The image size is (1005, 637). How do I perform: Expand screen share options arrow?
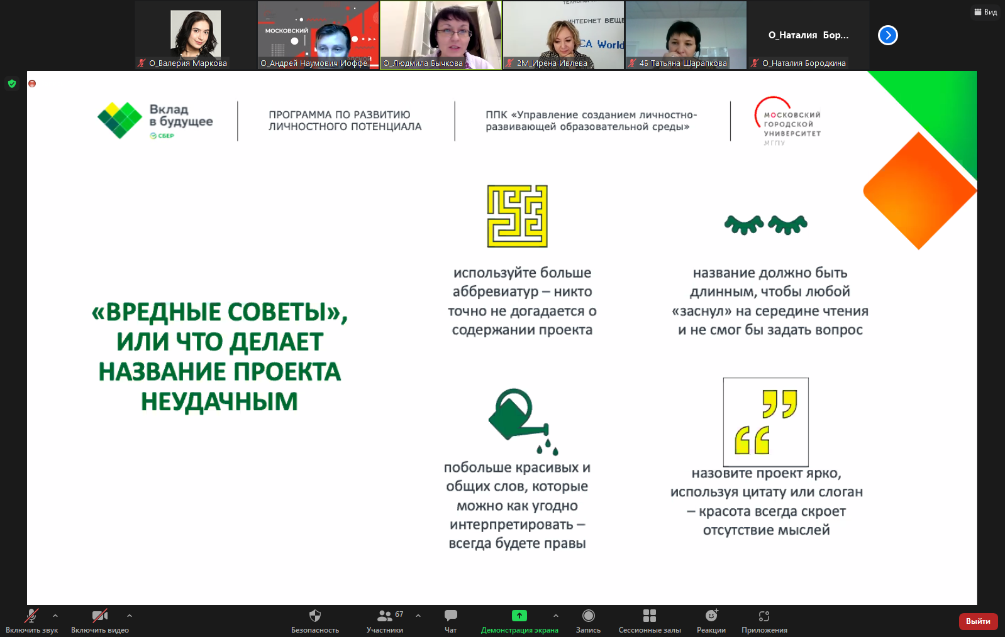tap(556, 616)
